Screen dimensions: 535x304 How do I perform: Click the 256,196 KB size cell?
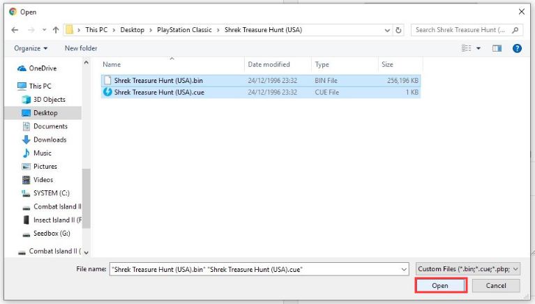(x=402, y=80)
